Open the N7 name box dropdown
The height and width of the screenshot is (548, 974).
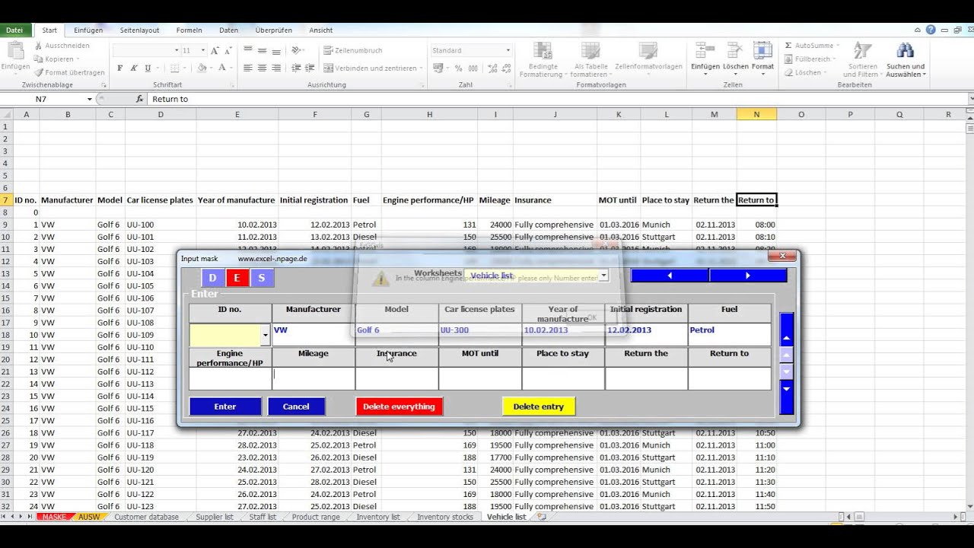pos(89,99)
